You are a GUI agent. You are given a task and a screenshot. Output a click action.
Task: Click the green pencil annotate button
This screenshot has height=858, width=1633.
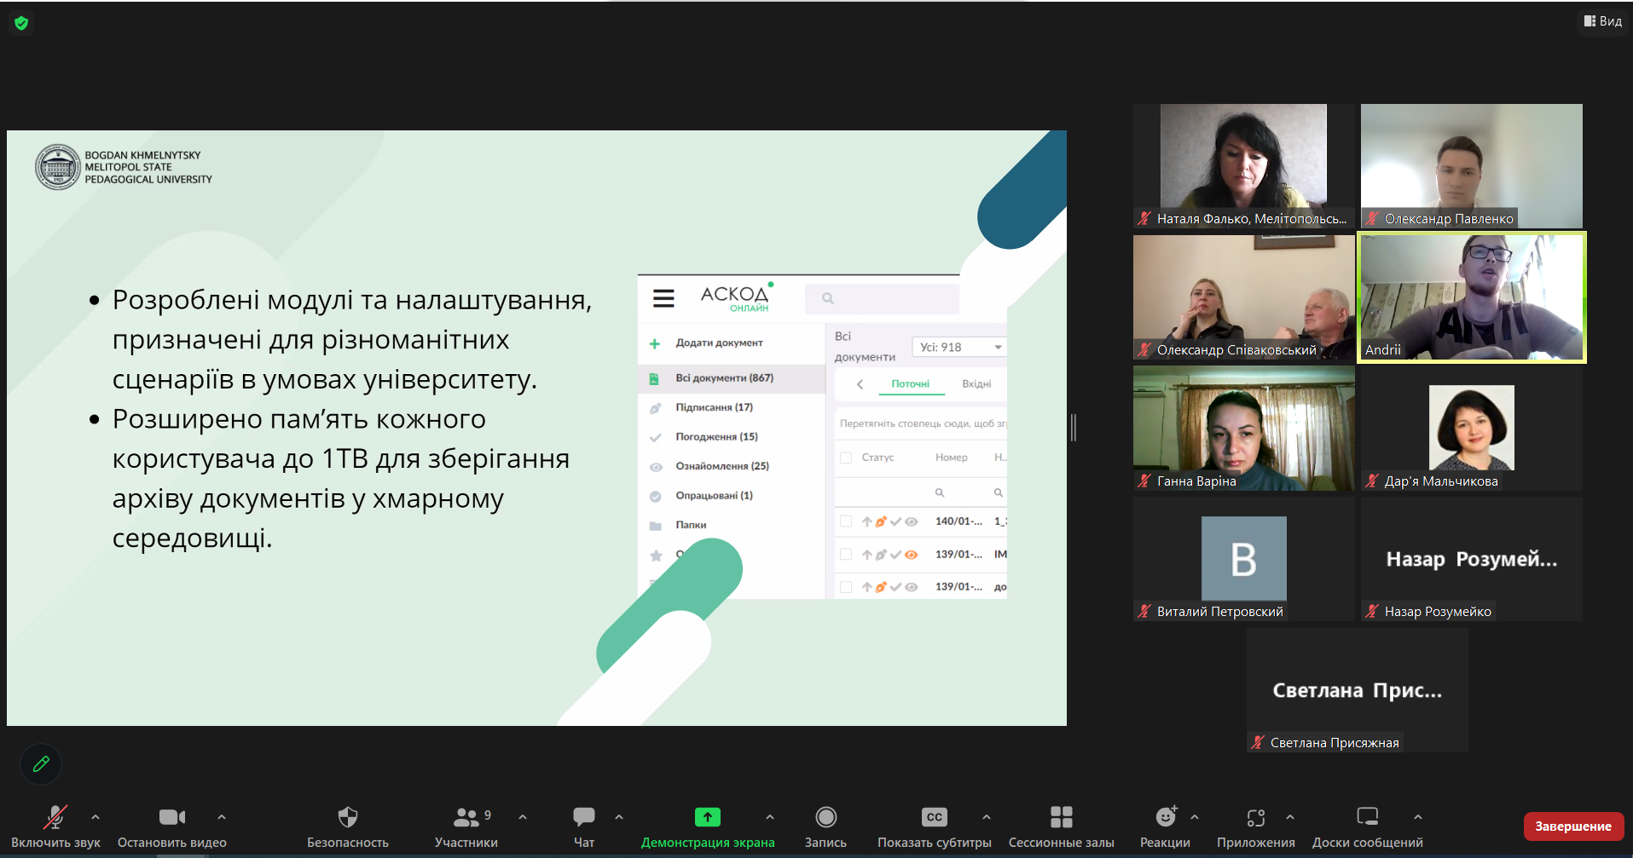[41, 764]
